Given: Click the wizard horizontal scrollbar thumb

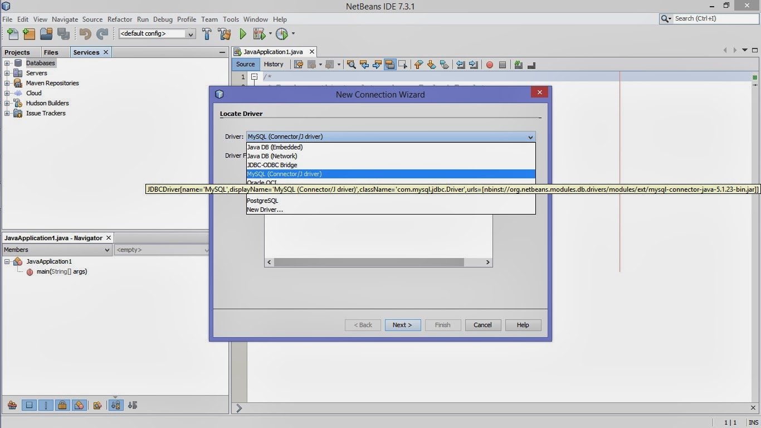Looking at the screenshot, I should 369,262.
